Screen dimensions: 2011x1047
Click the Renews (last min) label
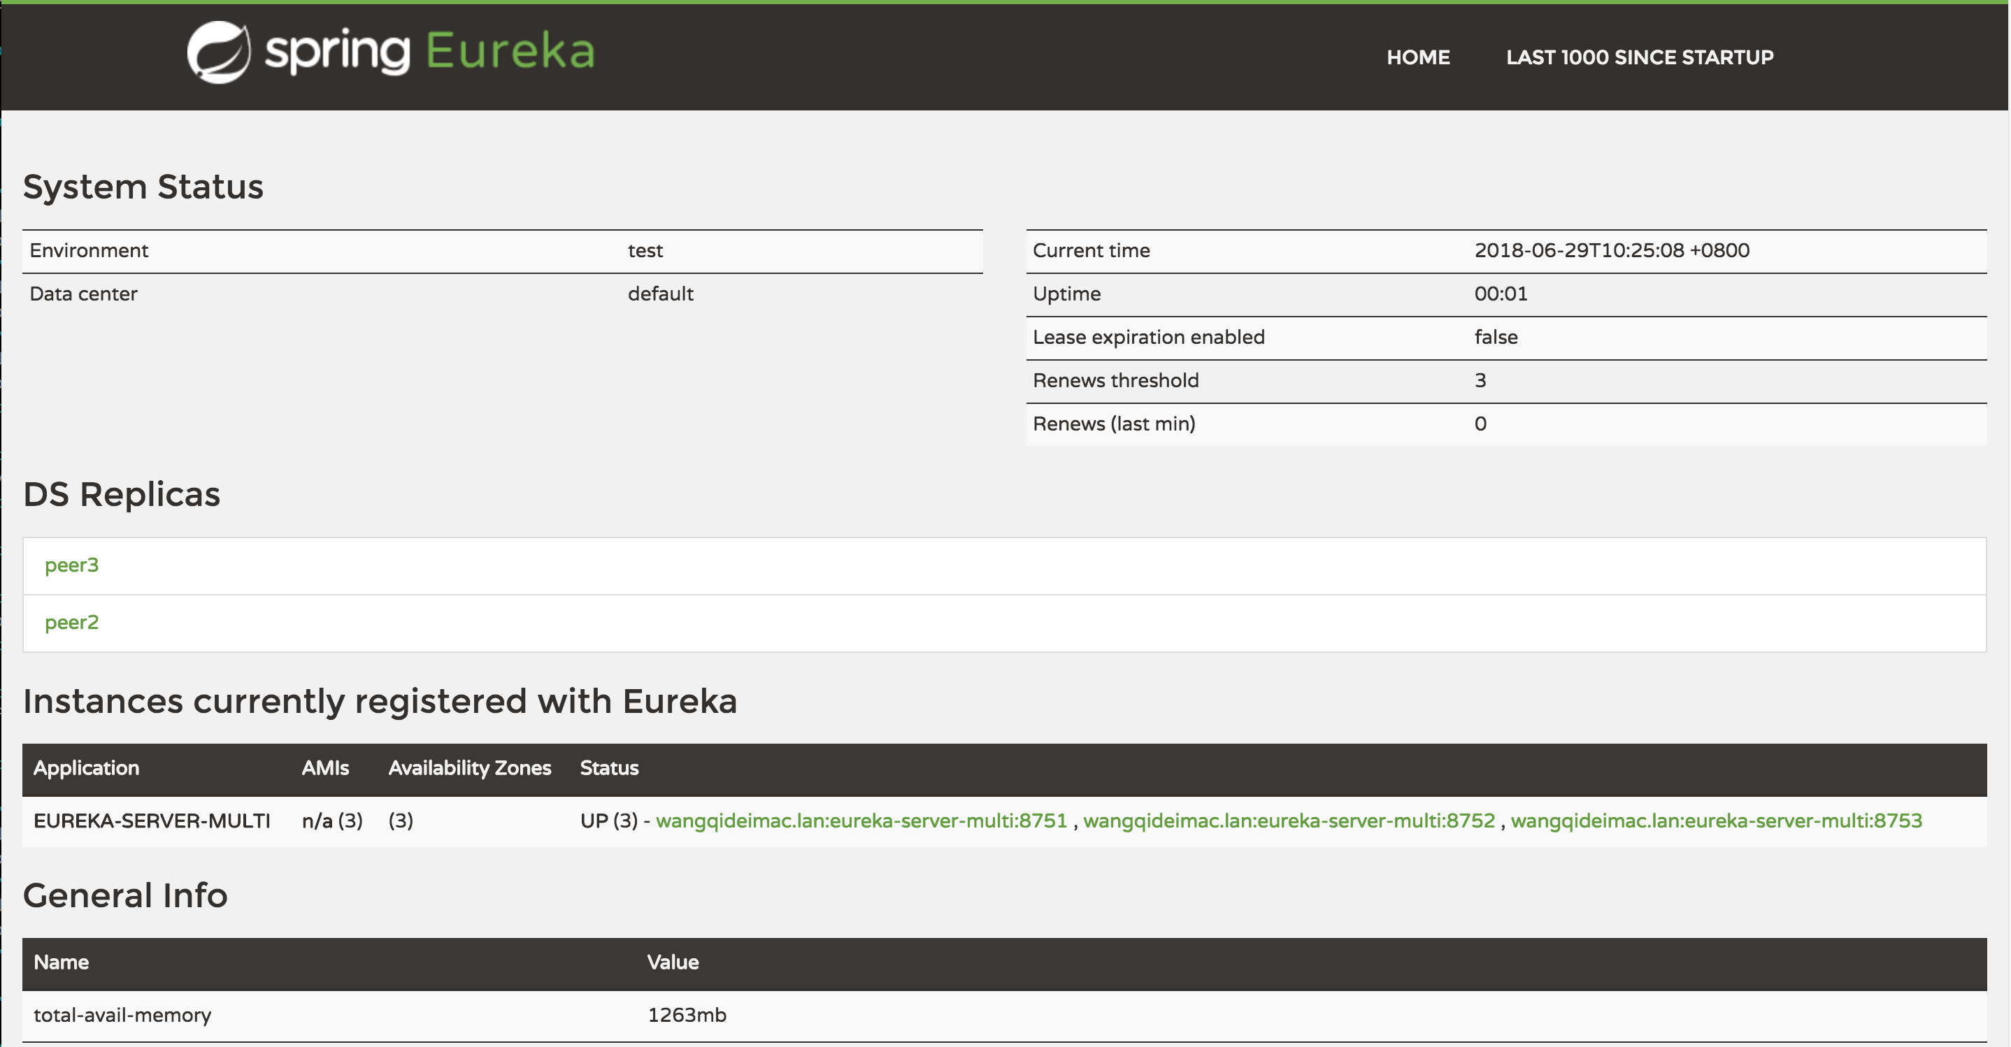pos(1114,424)
